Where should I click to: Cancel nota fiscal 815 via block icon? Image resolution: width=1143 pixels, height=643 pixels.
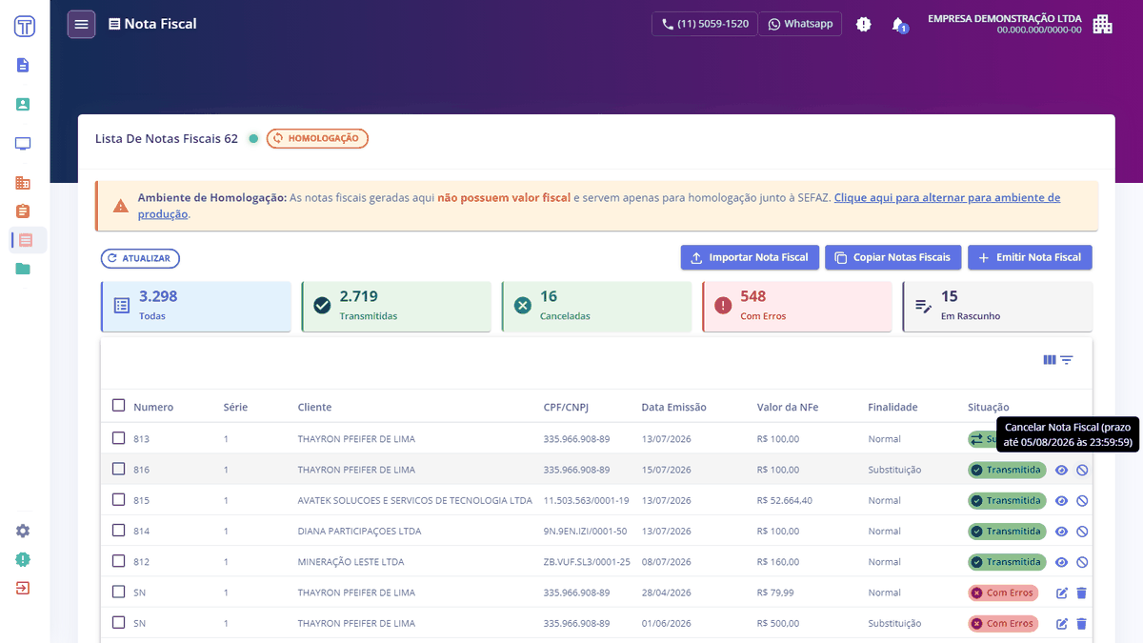click(1082, 501)
